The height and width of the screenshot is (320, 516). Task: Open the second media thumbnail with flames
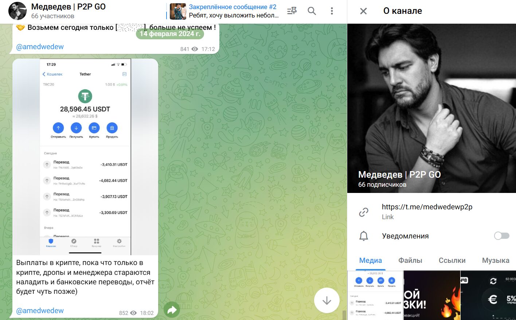[432, 295]
